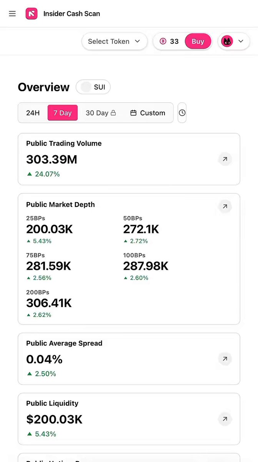
Task: Open the hamburger menu
Action: (12, 13)
